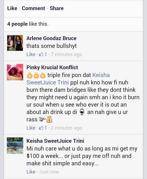Like Keisha's '$100 a week' comment
147x179 pixels.
click(31, 172)
